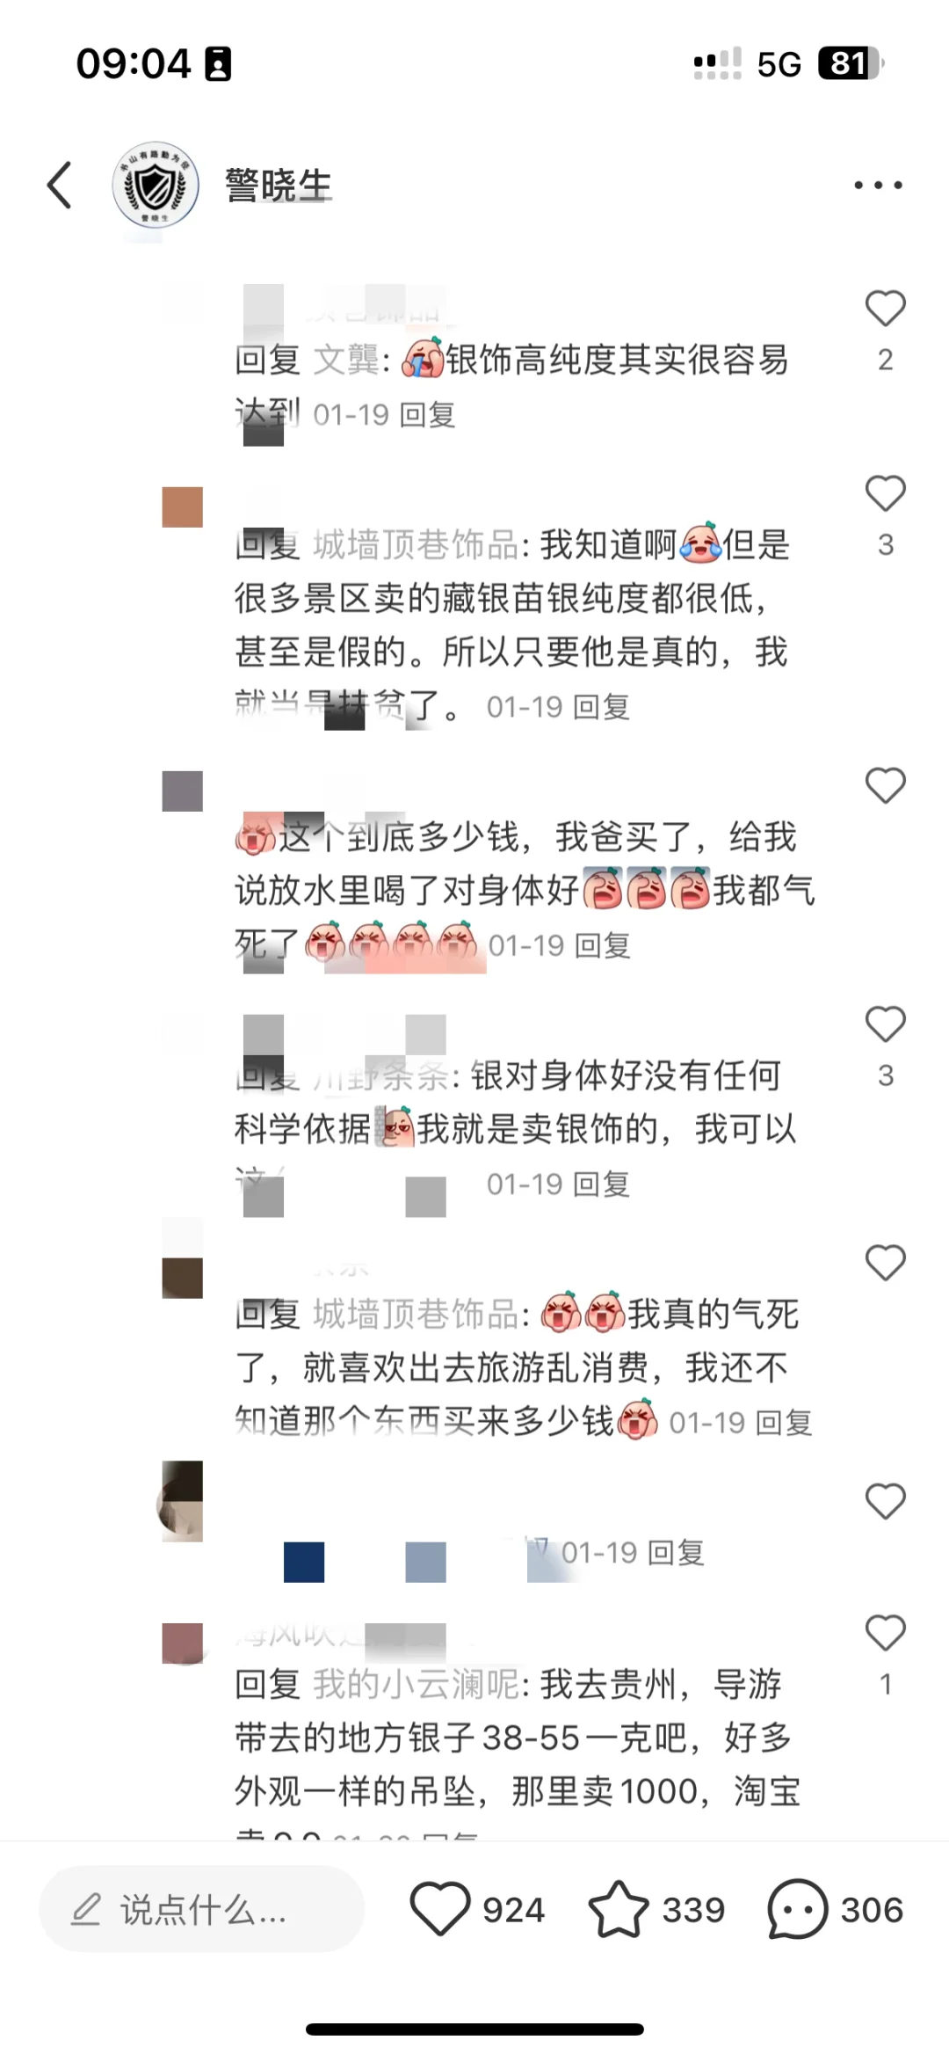
Task: Like the post with 924 likes
Action: coord(440,1909)
